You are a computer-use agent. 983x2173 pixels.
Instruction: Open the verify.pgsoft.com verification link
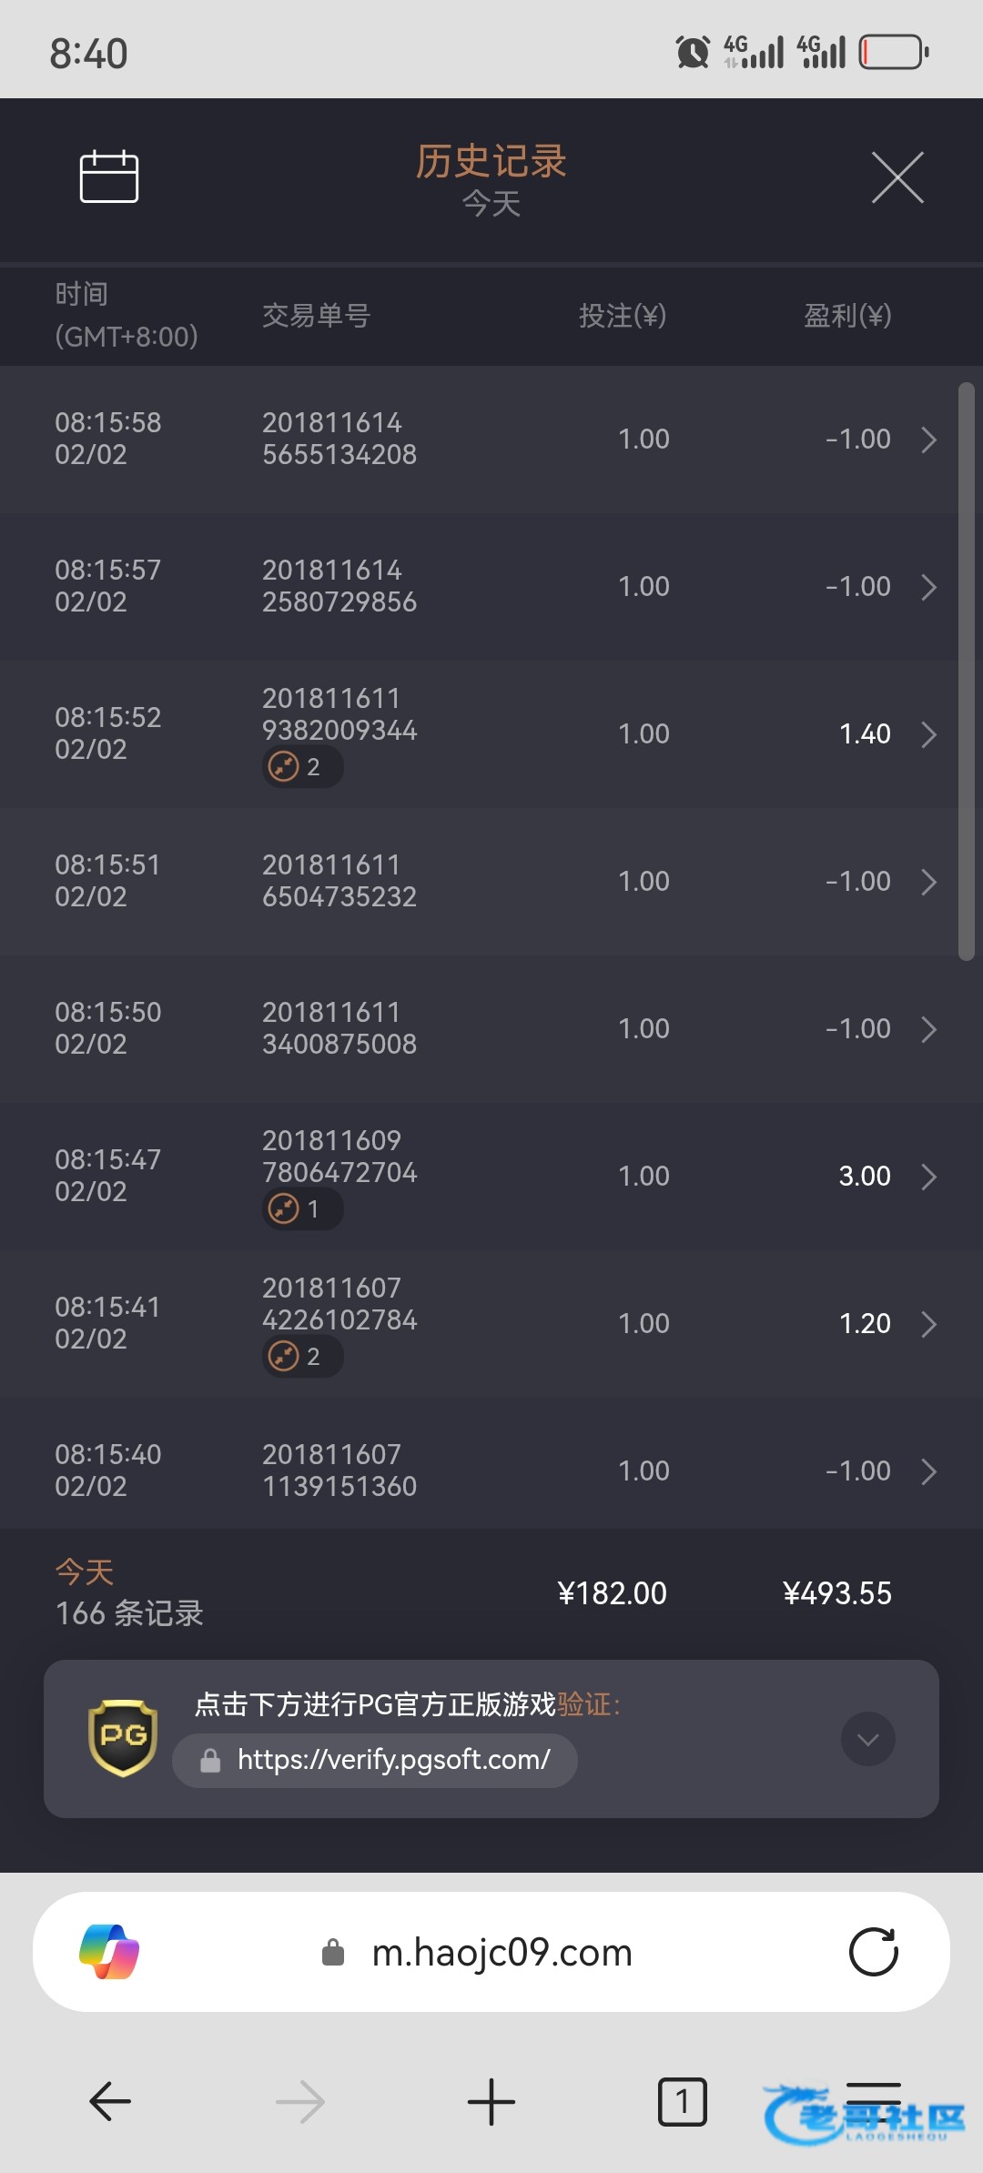[x=393, y=1760]
